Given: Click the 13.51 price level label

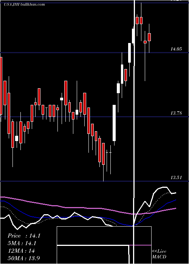Looking at the screenshot, I should pyautogui.click(x=176, y=178).
